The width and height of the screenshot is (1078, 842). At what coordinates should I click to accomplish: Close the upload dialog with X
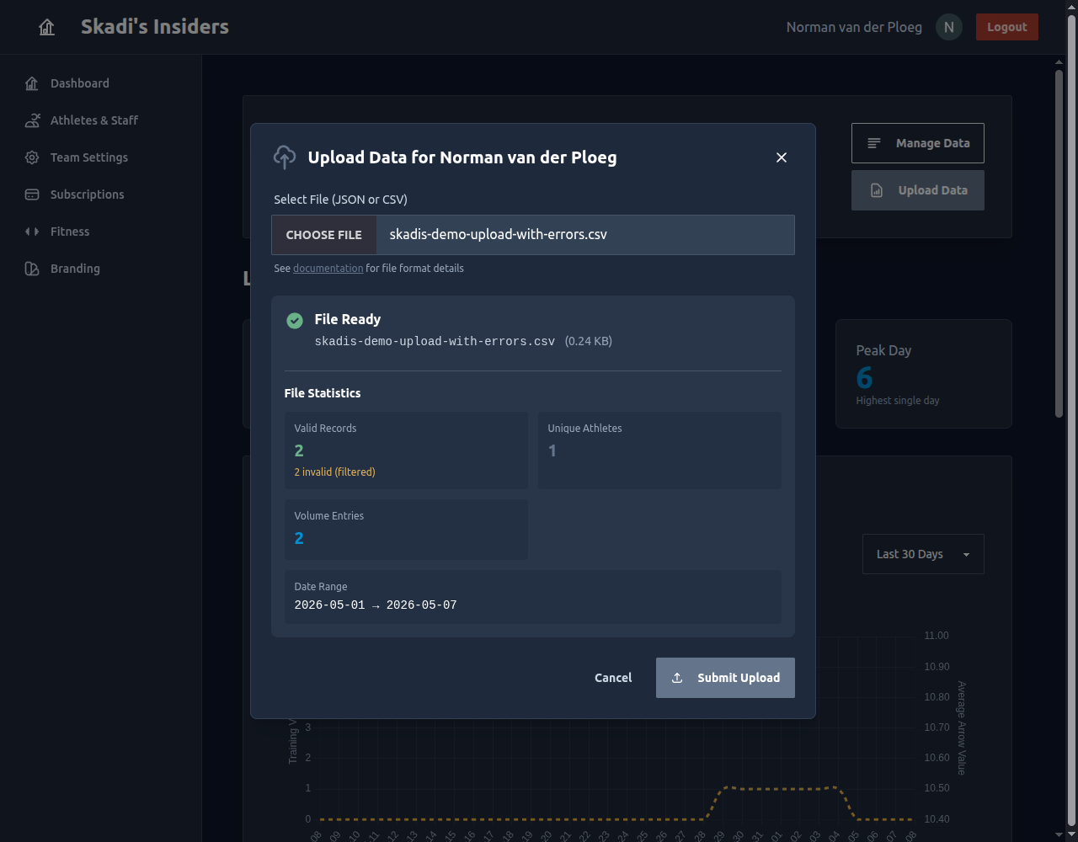(782, 157)
